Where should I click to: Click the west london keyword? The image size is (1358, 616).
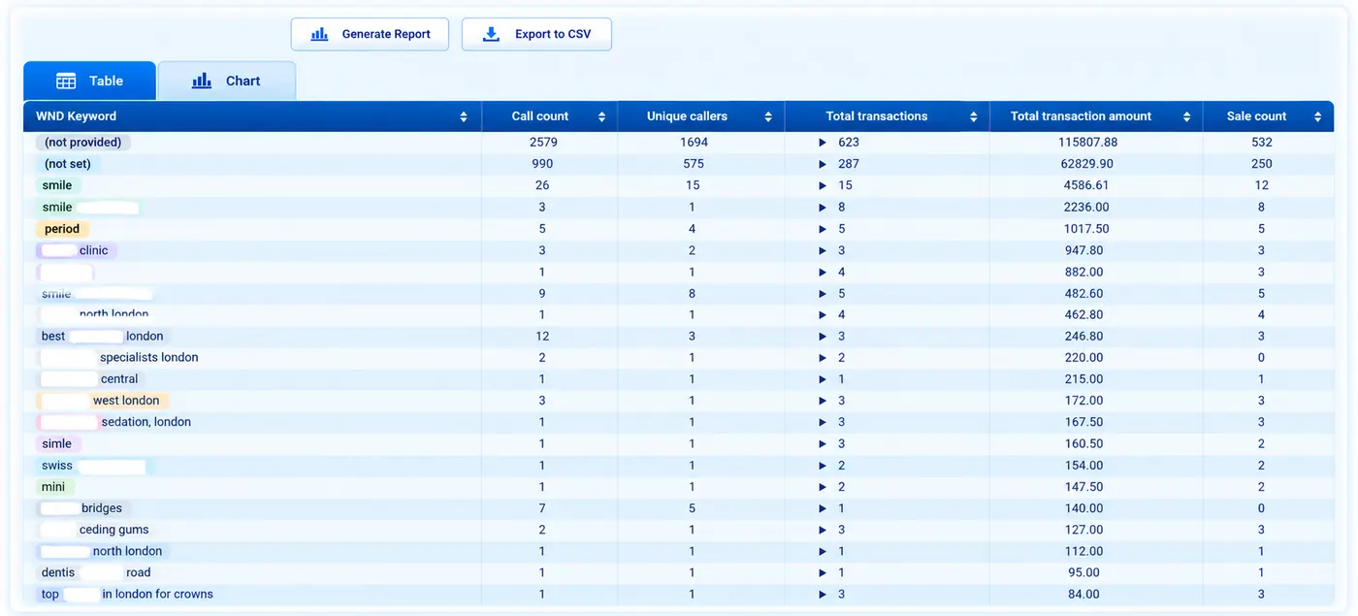point(103,401)
